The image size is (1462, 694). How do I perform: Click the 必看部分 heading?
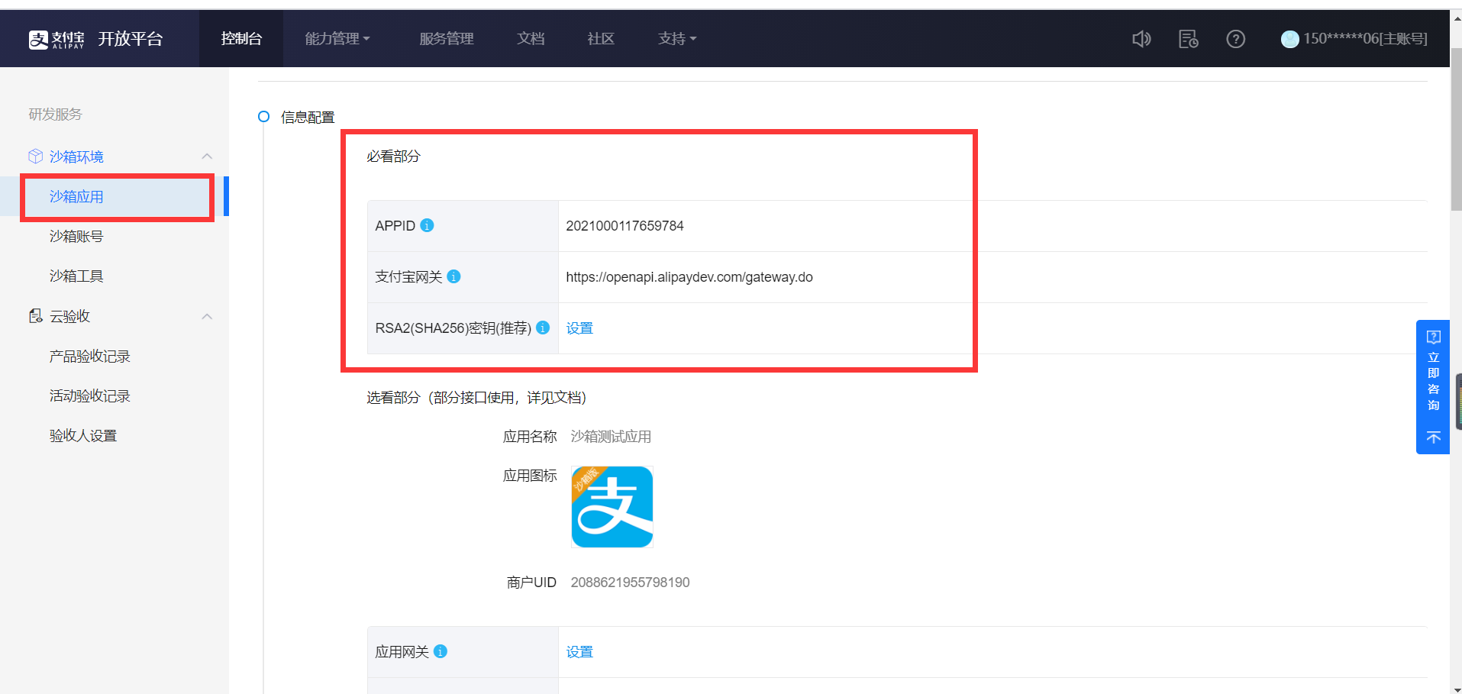[393, 157]
